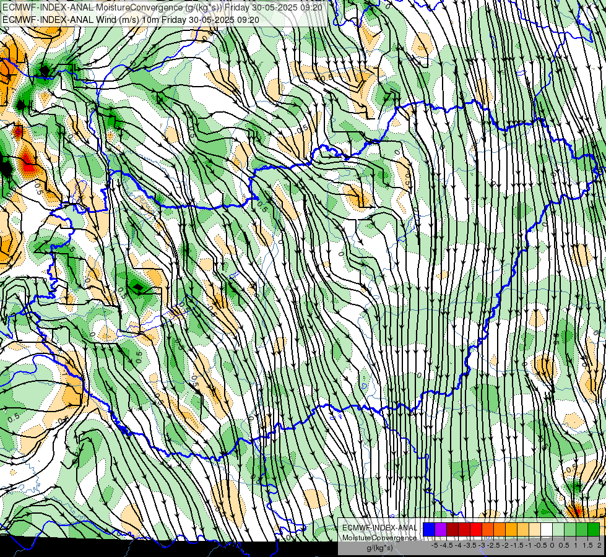Click the pale peach swatch ending at -0.5

pos(534,530)
